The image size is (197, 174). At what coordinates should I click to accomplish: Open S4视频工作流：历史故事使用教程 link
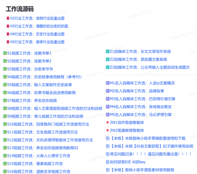[x=45, y=77]
